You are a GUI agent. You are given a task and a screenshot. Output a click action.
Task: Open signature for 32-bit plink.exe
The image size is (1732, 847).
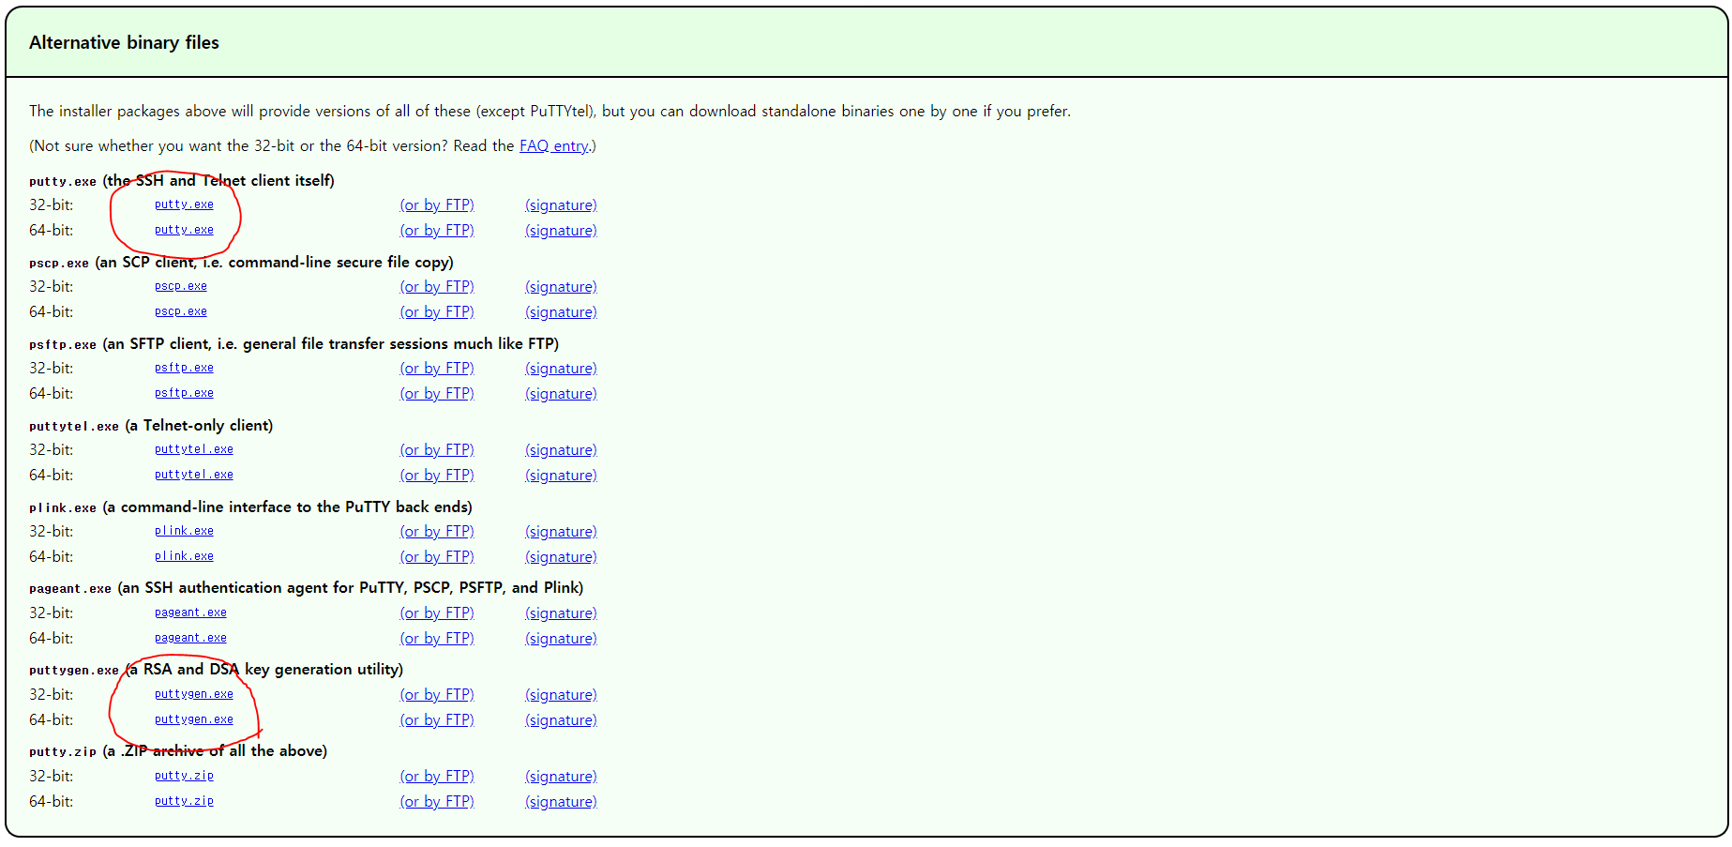pyautogui.click(x=561, y=532)
